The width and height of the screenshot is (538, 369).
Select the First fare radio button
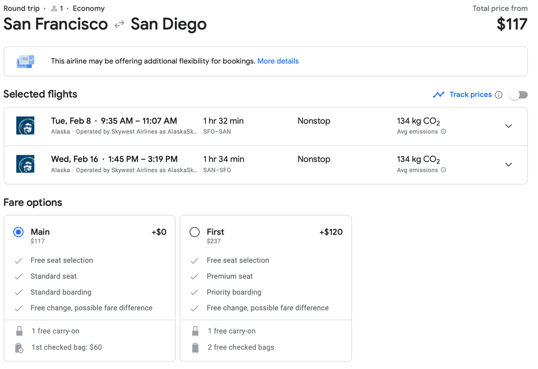[x=194, y=232]
